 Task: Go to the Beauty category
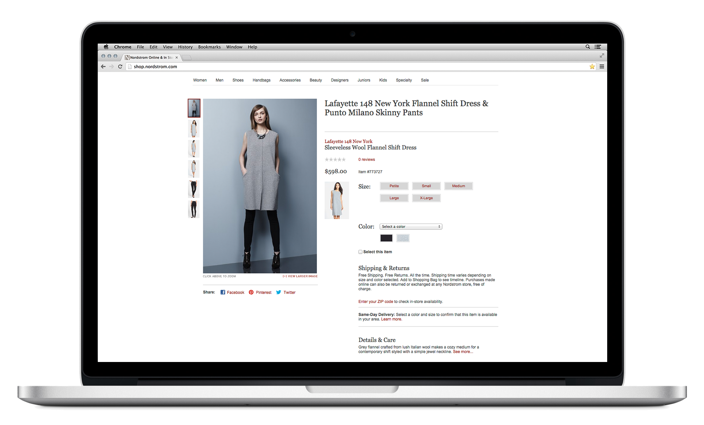tap(316, 80)
